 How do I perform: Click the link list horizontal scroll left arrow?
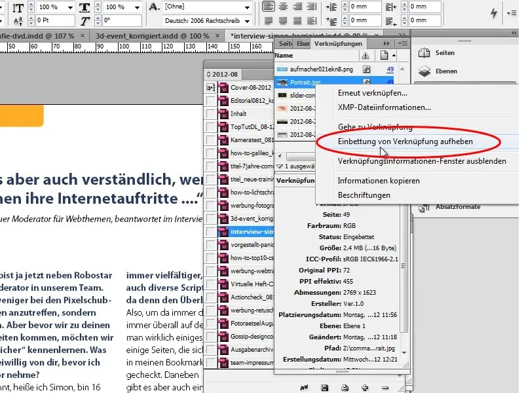pos(280,156)
